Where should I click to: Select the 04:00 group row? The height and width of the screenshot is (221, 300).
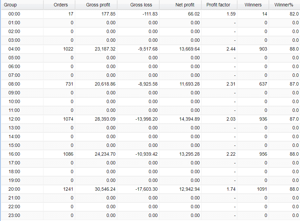coord(15,49)
